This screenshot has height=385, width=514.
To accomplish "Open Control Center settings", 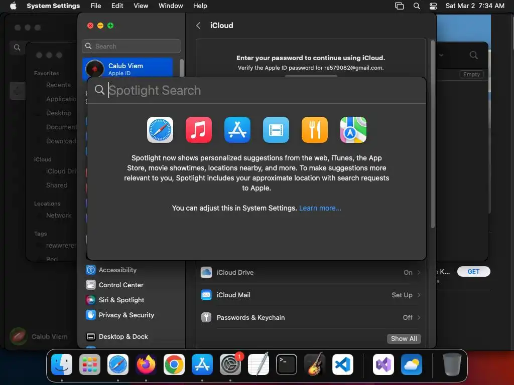I will point(114,285).
